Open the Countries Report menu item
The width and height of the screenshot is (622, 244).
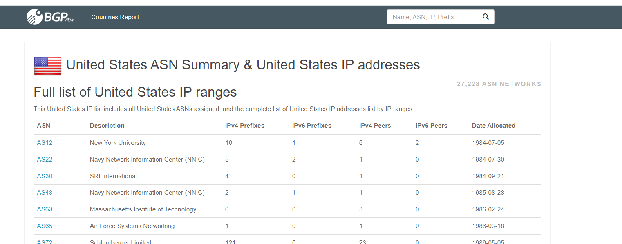point(115,17)
